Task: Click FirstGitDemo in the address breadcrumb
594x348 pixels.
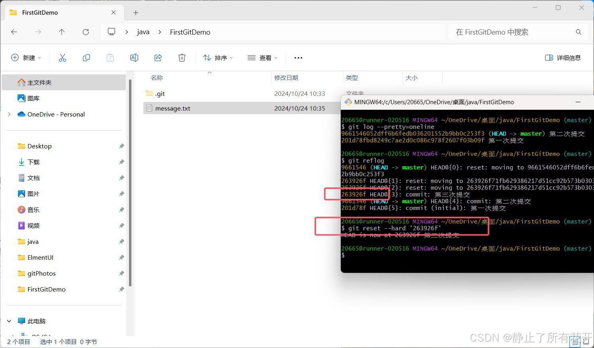Action: (x=190, y=32)
